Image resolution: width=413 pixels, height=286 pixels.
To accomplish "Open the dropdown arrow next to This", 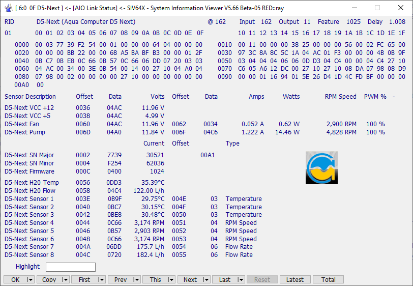I will tap(171, 279).
